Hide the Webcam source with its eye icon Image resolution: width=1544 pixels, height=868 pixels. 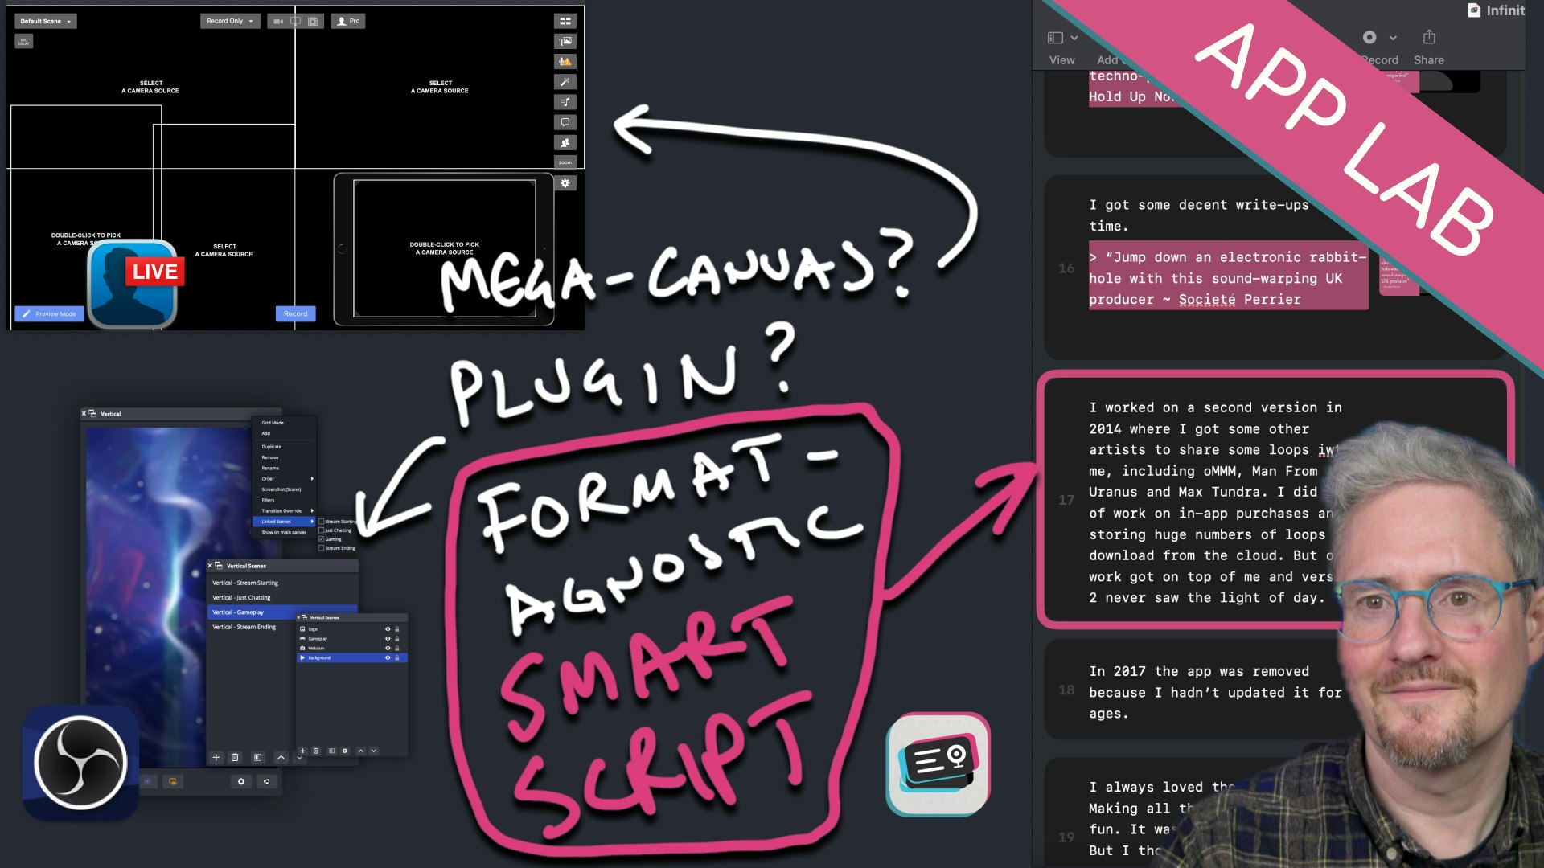[388, 648]
